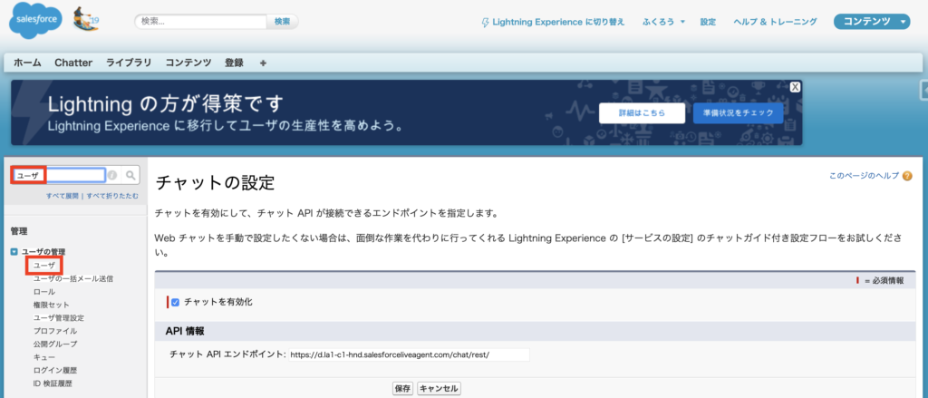928x398 pixels.
Task: Select ユーザ in the setup tree
Action: point(44,266)
